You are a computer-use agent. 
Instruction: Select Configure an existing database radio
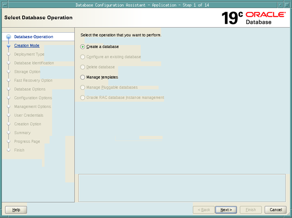(83, 57)
